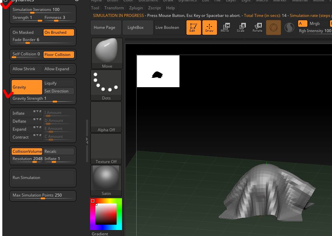
Task: Toggle the Gizmo 3D sphere icon
Action: point(274,28)
